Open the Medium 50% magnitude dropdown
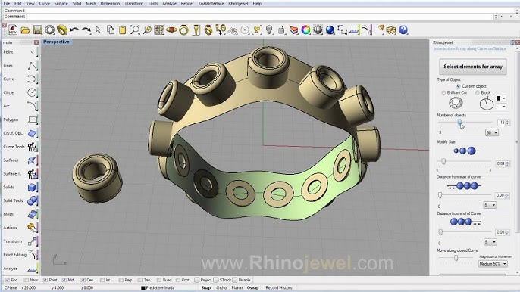This screenshot has height=292, width=520. tap(493, 264)
